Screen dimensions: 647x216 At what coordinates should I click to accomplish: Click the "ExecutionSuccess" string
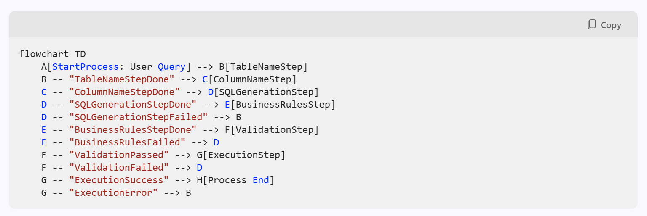coord(119,180)
